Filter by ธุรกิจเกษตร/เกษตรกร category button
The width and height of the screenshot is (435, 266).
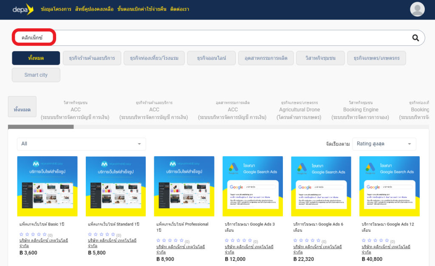[376, 58]
